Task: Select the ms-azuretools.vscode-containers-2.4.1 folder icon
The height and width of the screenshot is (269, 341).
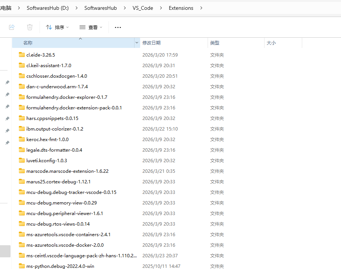Action: 22,234
